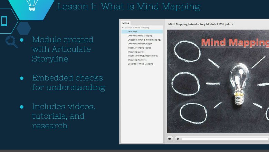This screenshot has width=269, height=152.
Task: Open Matching: Features in the menu
Action: click(x=137, y=60)
